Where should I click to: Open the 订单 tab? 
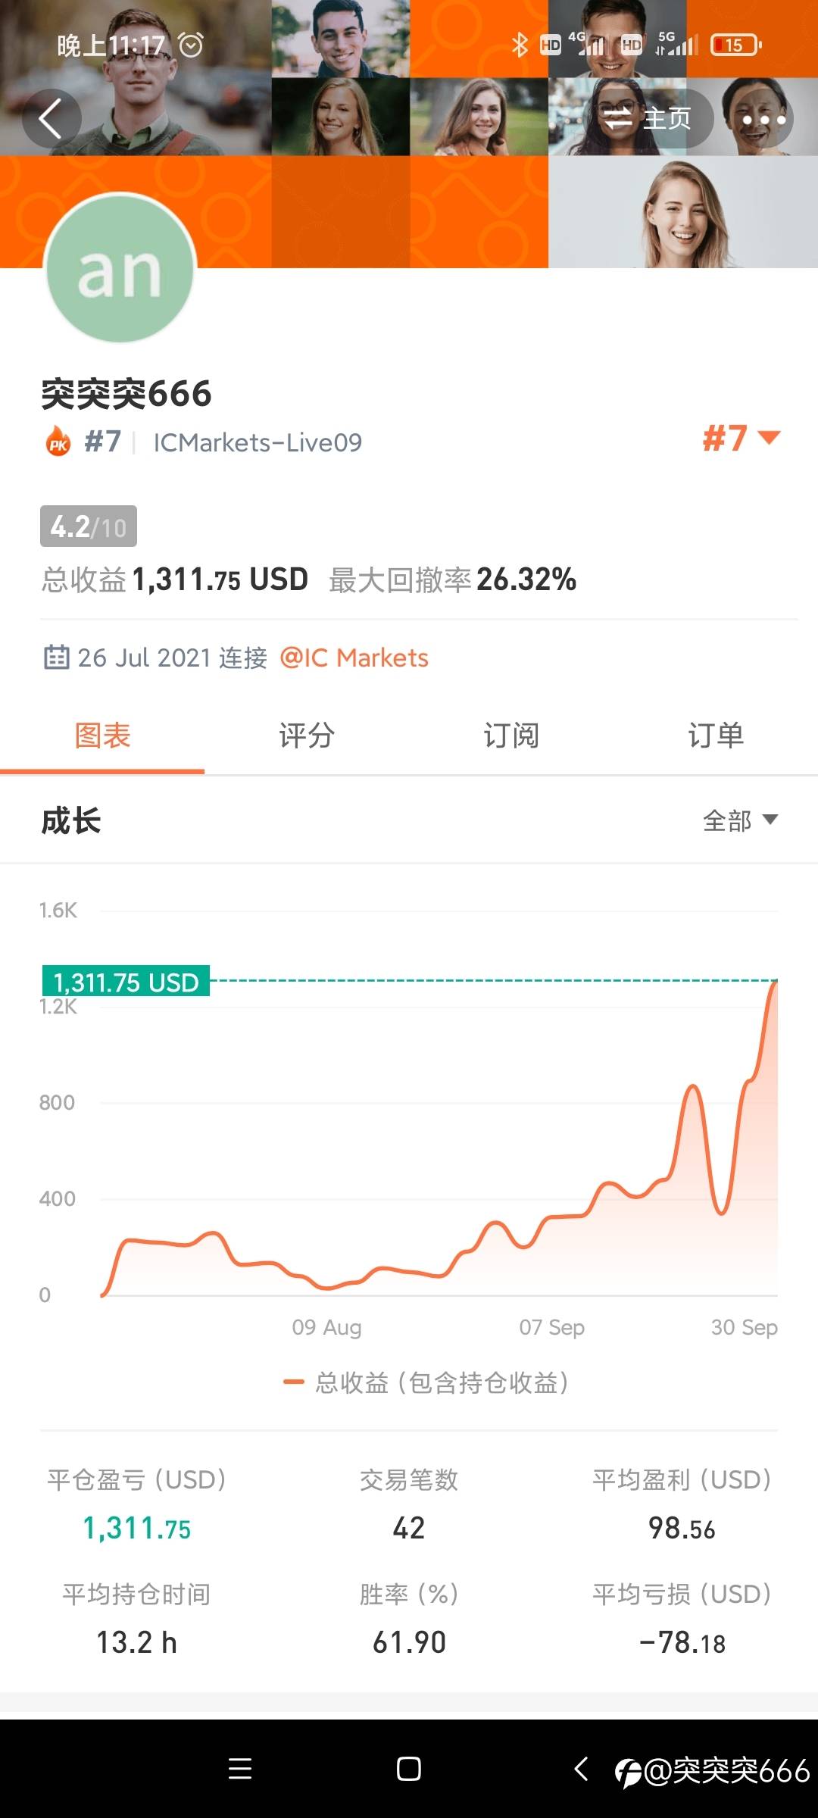[716, 736]
